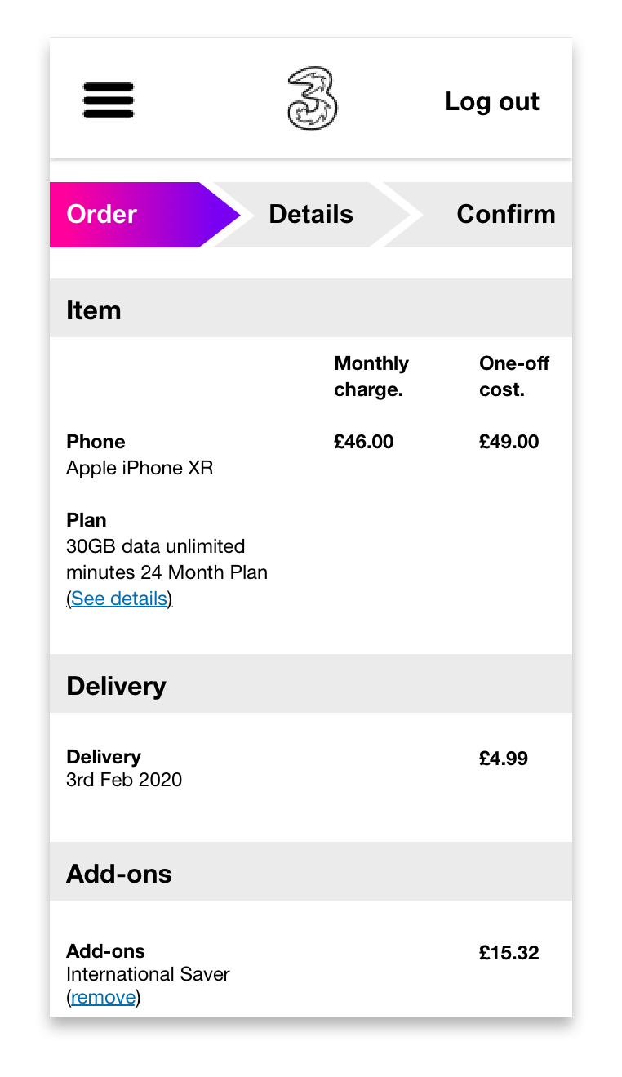Screen dimensions: 622x1077
Task: Go to the Details step
Action: pos(311,214)
